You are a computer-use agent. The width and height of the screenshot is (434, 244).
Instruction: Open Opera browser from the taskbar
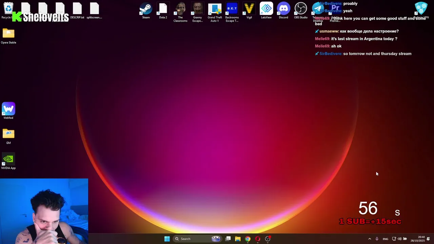[258, 239]
